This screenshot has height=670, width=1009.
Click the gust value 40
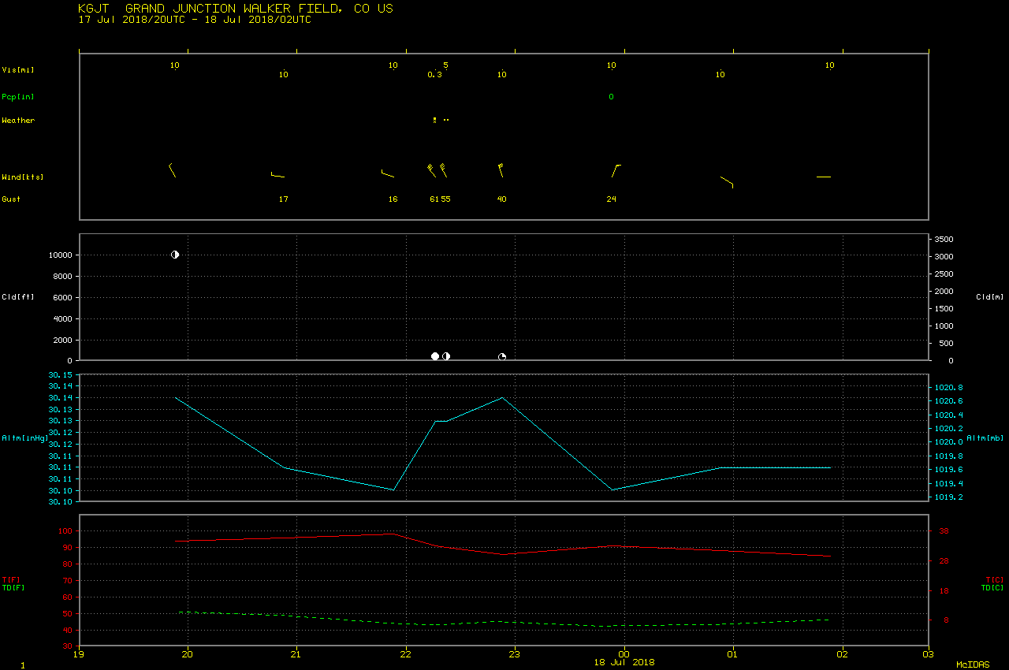pyautogui.click(x=502, y=199)
